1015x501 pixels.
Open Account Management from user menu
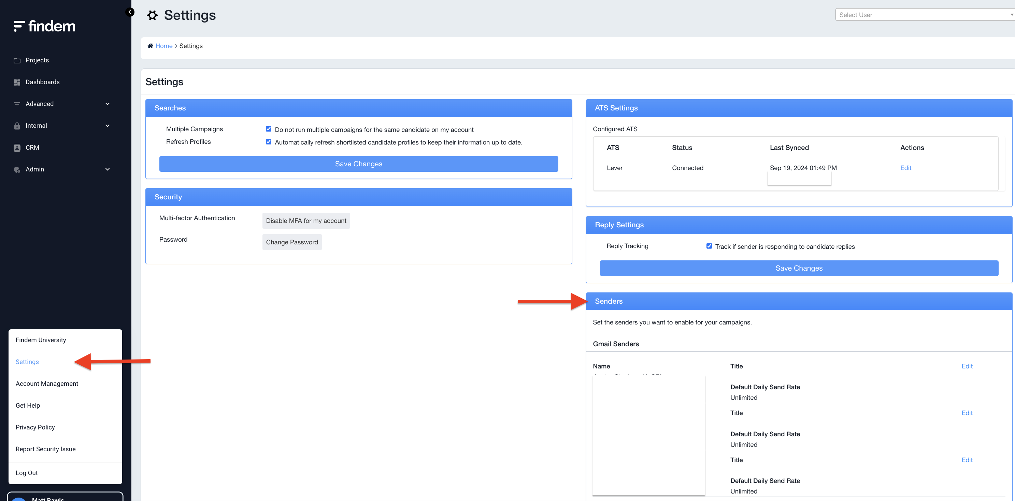(x=47, y=383)
